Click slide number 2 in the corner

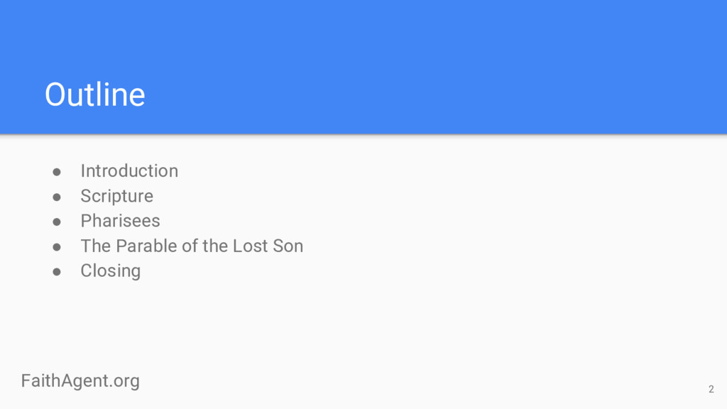coord(711,388)
